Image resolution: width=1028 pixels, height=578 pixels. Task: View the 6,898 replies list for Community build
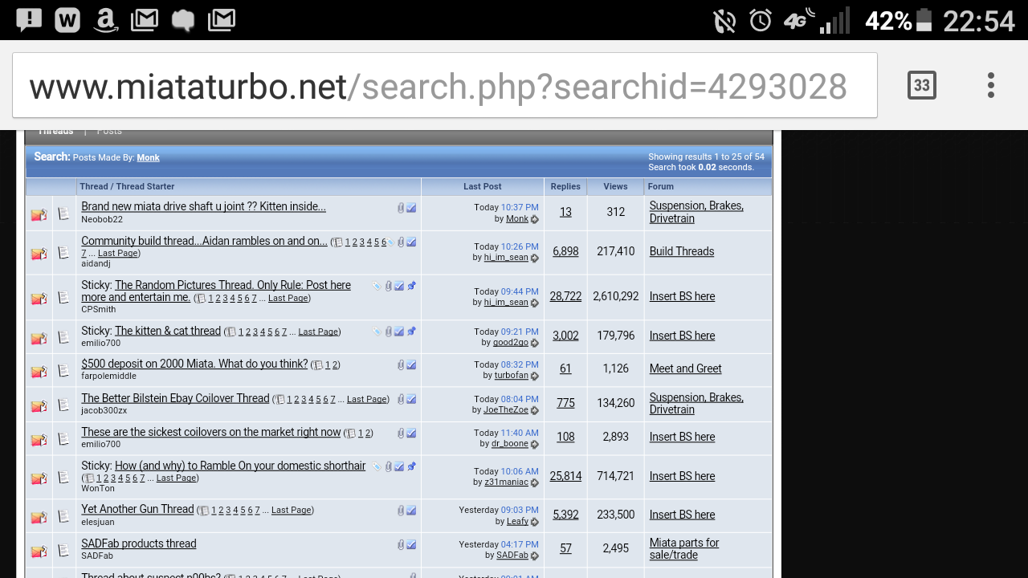tap(565, 251)
